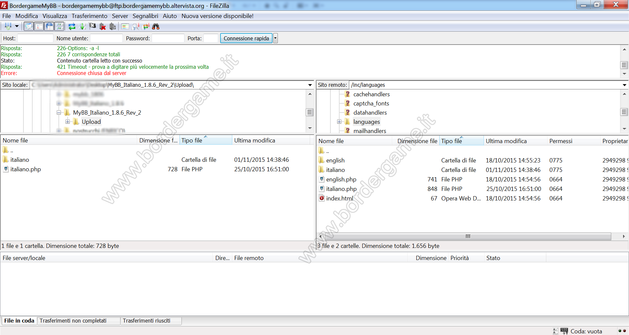This screenshot has width=629, height=335.
Task: Toggle the transfer queue display
Action: [59, 27]
